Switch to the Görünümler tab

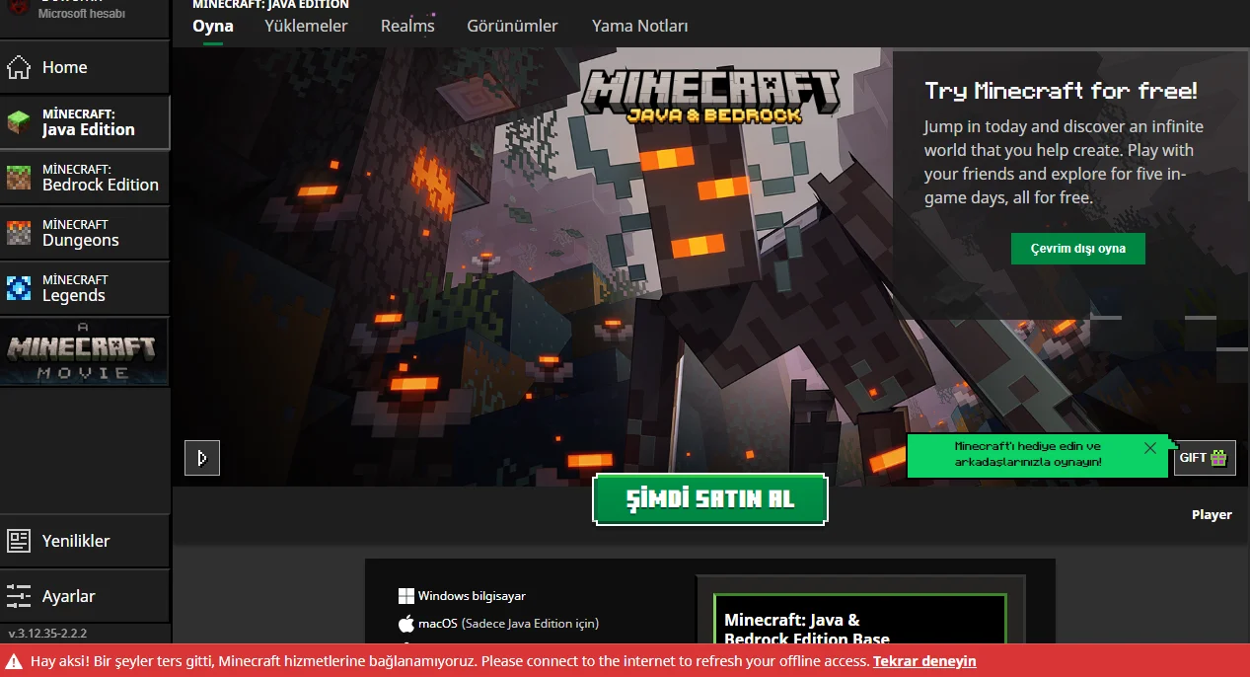[x=512, y=26]
